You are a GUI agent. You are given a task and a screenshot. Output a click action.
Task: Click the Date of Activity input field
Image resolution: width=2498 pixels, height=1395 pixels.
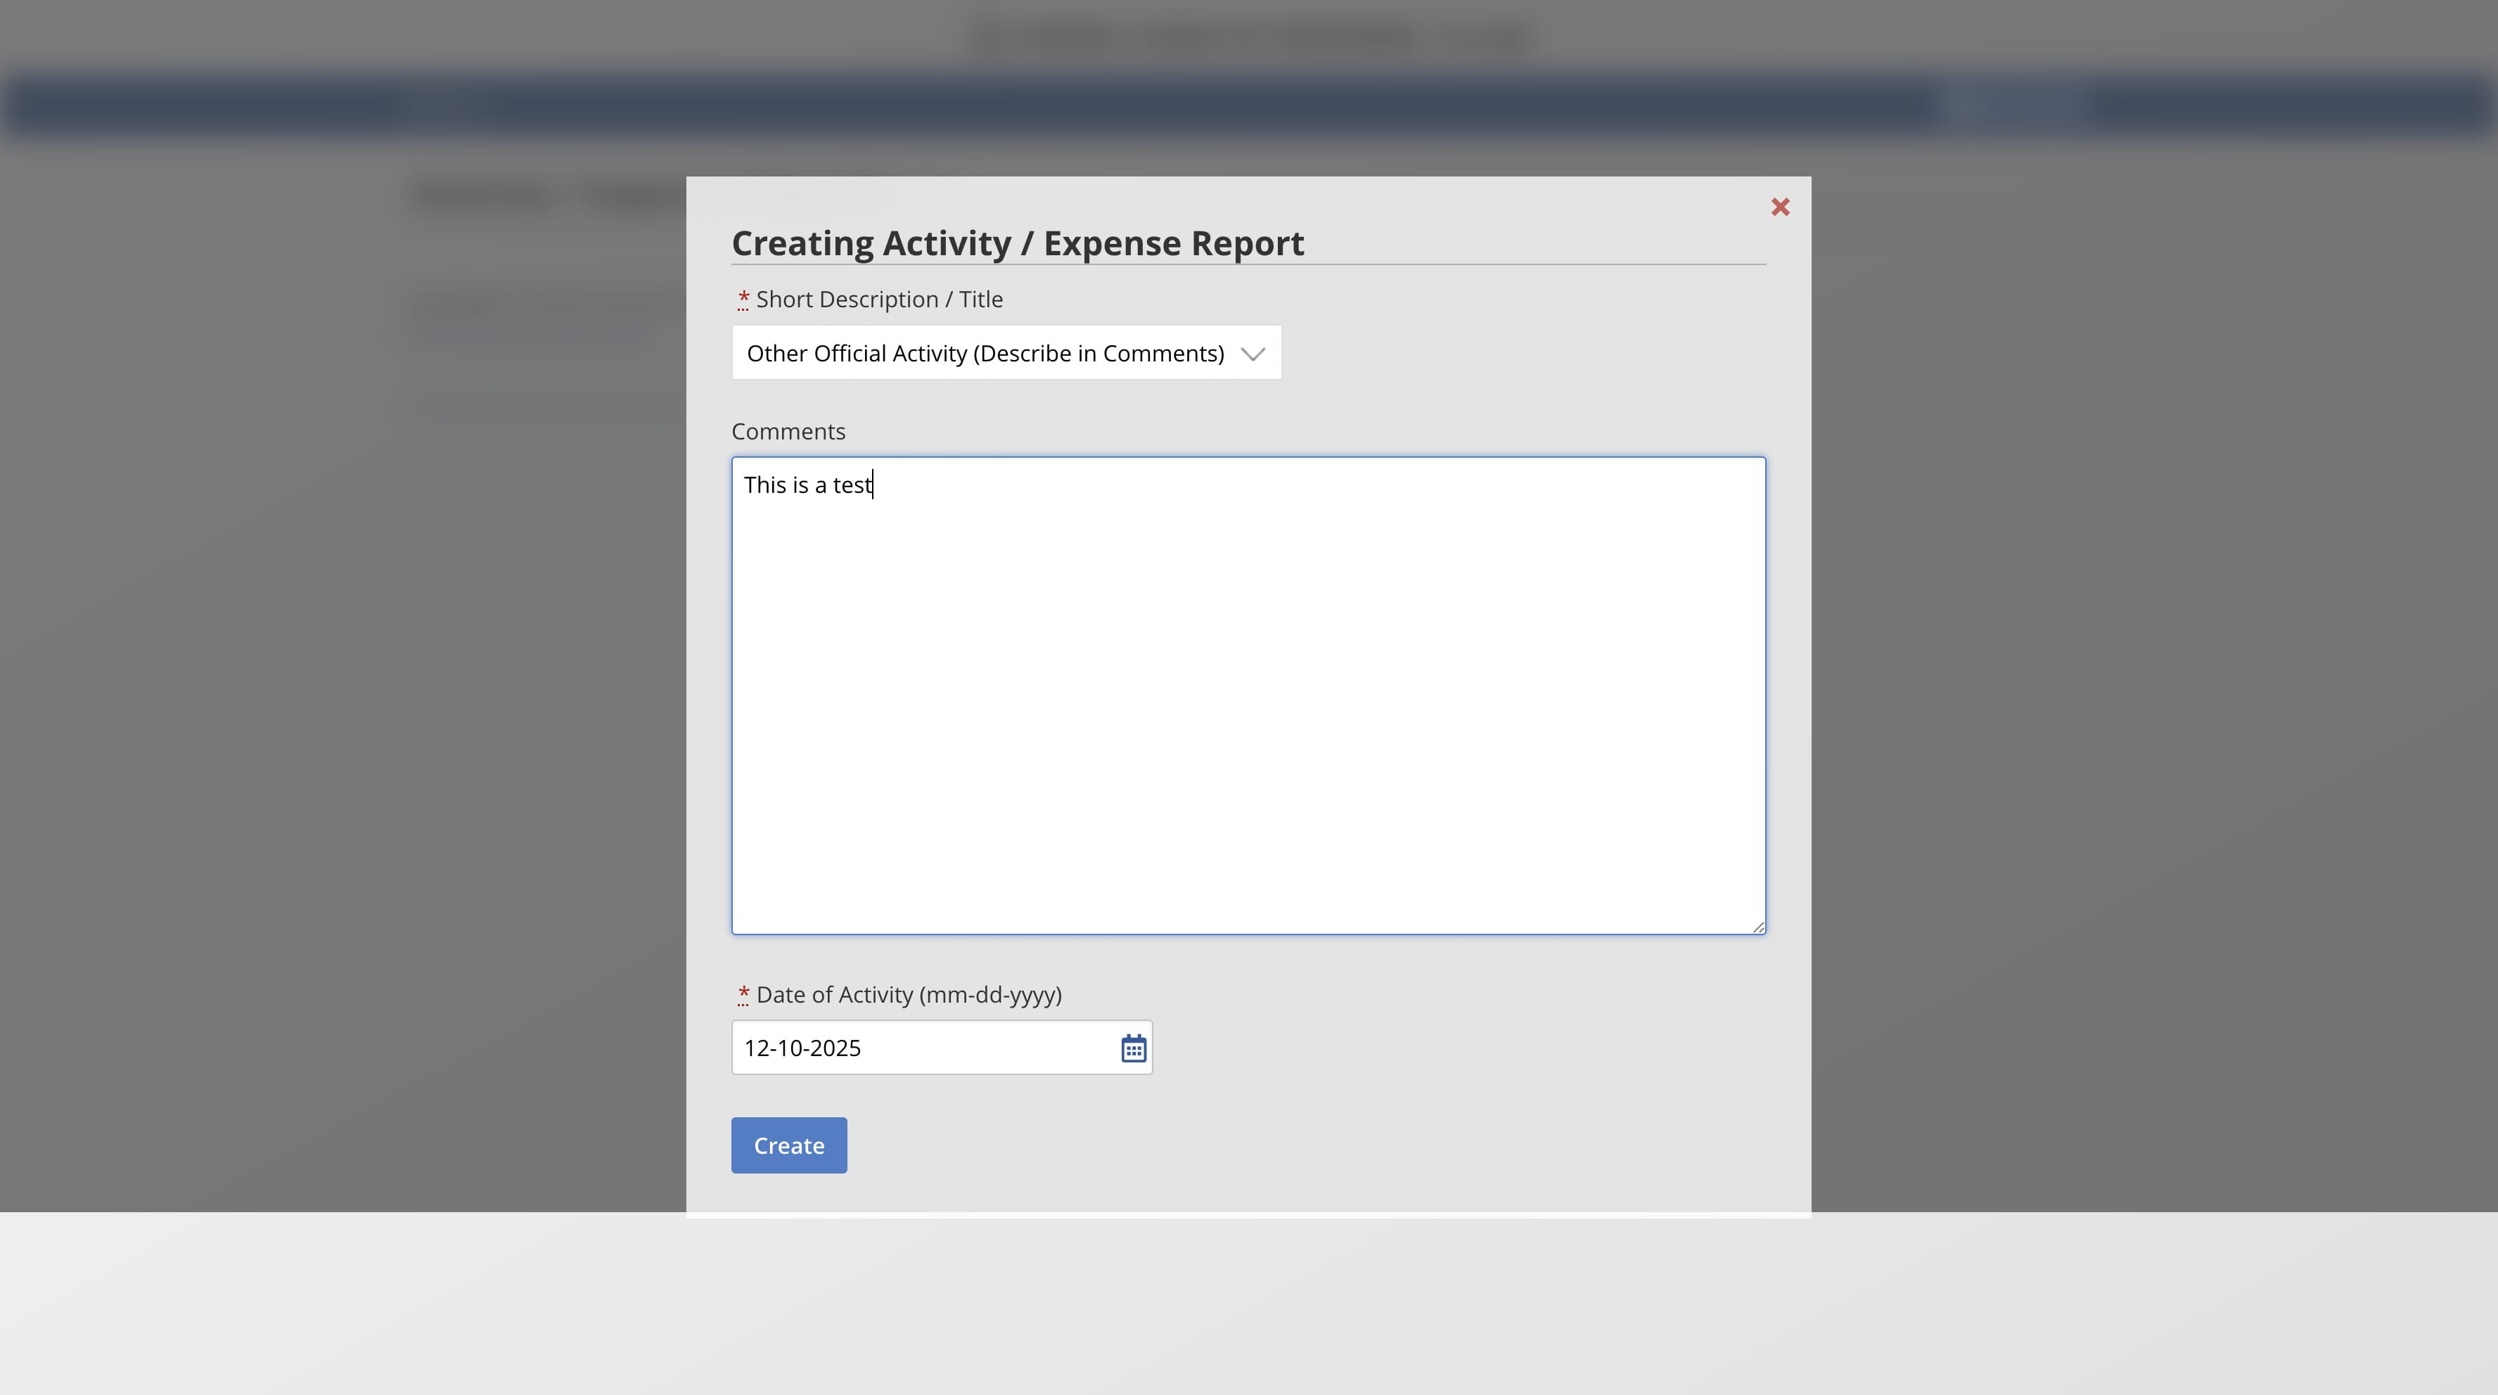tap(941, 1047)
